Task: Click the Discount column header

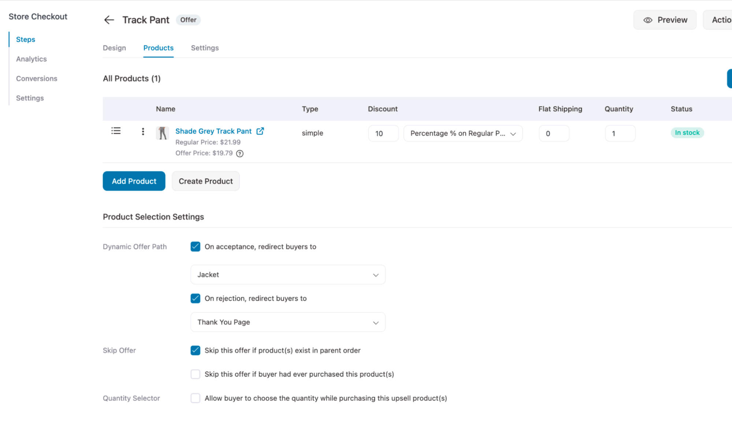Action: click(383, 109)
